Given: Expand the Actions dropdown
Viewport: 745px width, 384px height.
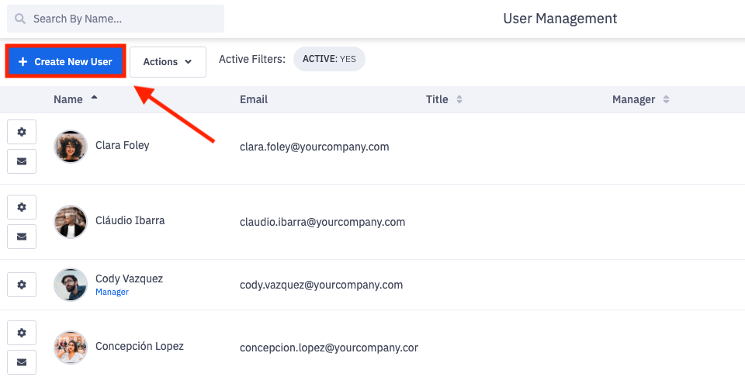Looking at the screenshot, I should tap(168, 62).
